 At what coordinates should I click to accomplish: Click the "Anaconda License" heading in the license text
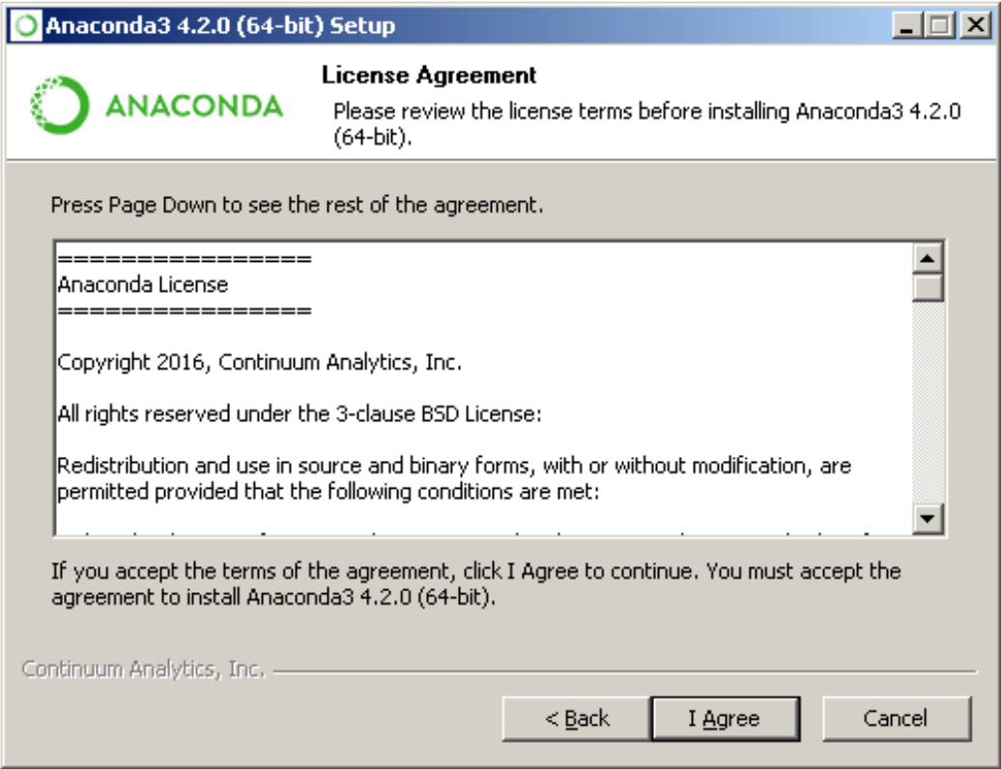pyautogui.click(x=143, y=285)
